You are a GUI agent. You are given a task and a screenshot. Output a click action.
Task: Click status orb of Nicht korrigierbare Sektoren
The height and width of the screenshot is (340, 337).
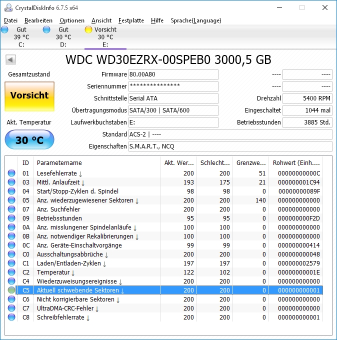11,299
